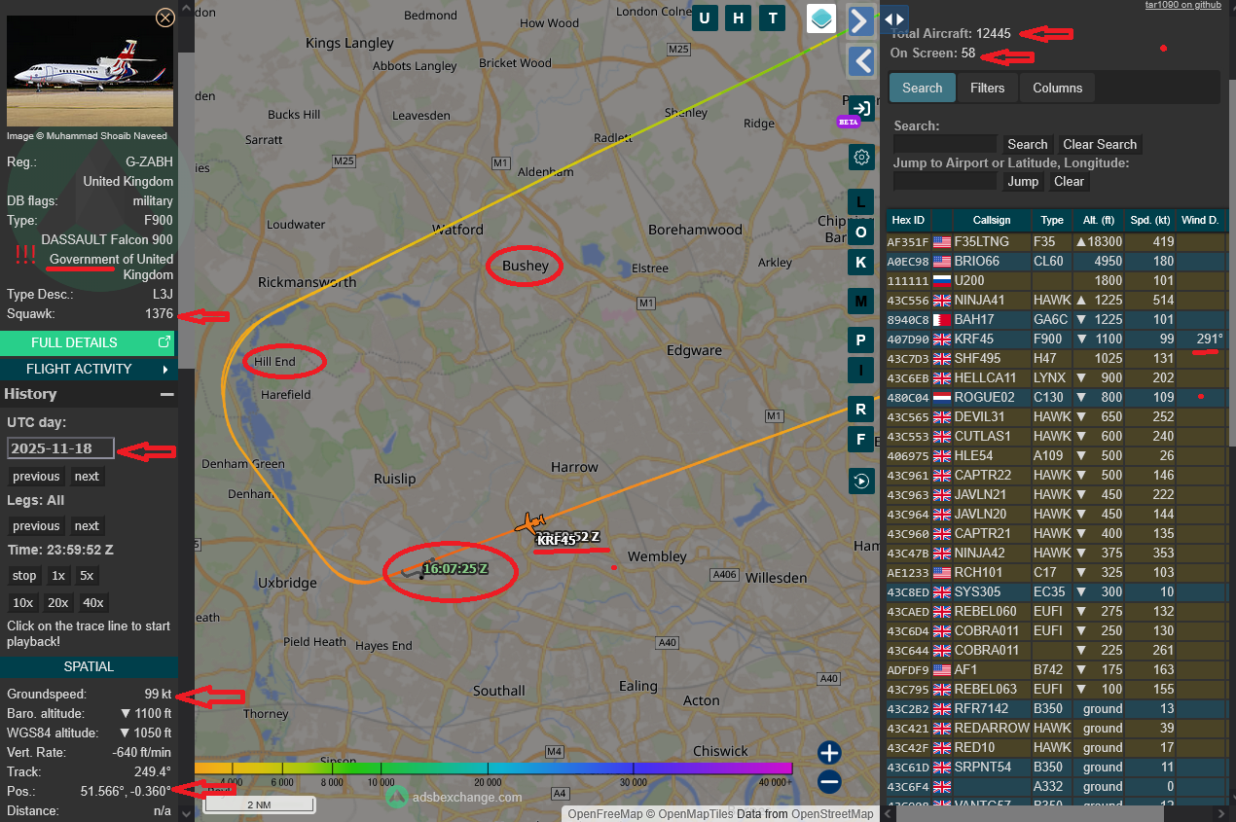This screenshot has height=822, width=1236.
Task: Expand the FLIGHT ACTIVITY section
Action: (89, 370)
